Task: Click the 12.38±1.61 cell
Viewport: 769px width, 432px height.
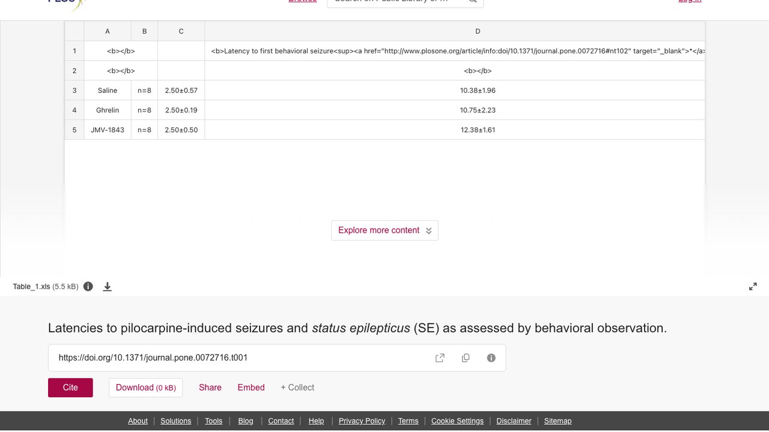Action: [x=455, y=130]
